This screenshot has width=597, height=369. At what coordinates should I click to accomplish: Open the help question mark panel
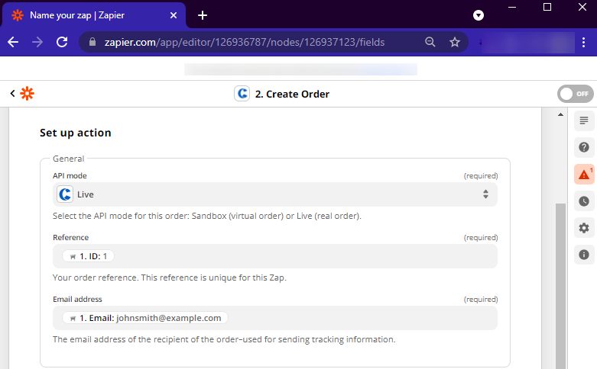click(584, 147)
